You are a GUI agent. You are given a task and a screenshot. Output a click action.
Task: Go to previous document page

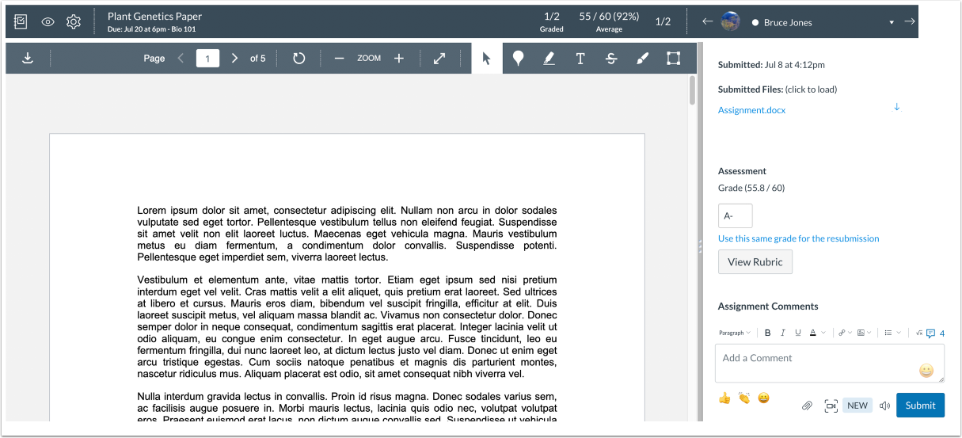point(181,59)
